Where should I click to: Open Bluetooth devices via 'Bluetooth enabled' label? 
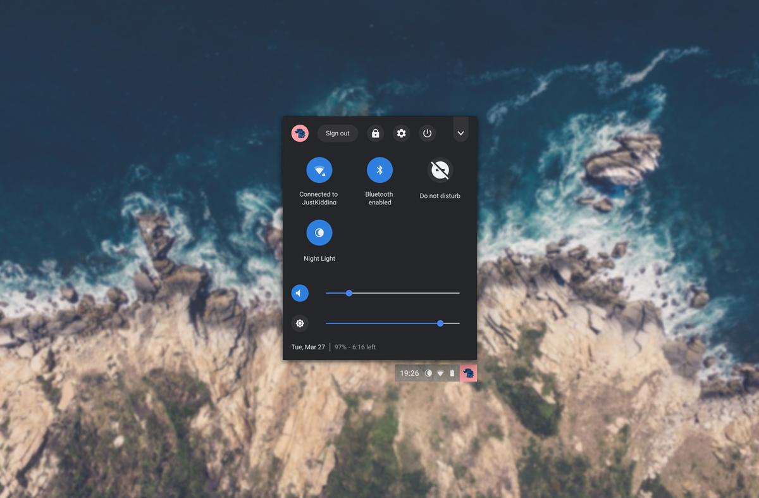pyautogui.click(x=379, y=198)
